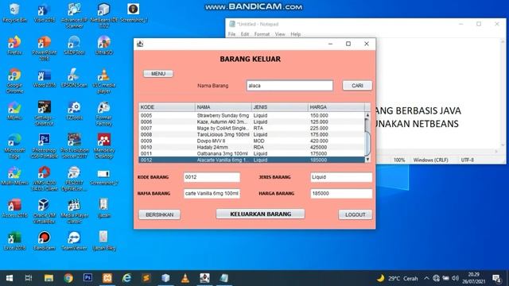This screenshot has width=509, height=286.
Task: Click the MENU button in Barang Keluar
Action: point(158,74)
